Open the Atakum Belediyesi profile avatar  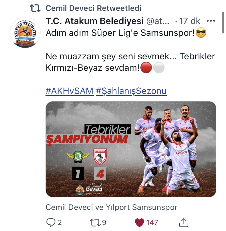25,33
